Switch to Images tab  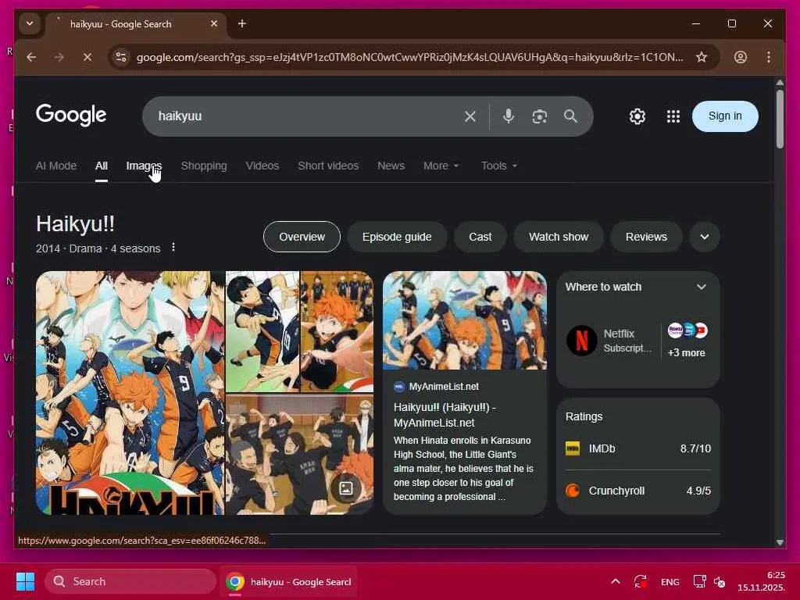pyautogui.click(x=144, y=166)
